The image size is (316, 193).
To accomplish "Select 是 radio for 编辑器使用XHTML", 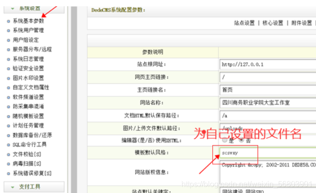I will tap(224, 140).
